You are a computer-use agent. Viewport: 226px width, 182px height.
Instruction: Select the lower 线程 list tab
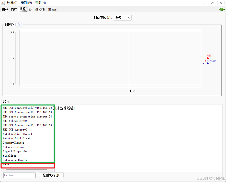pos(6,101)
